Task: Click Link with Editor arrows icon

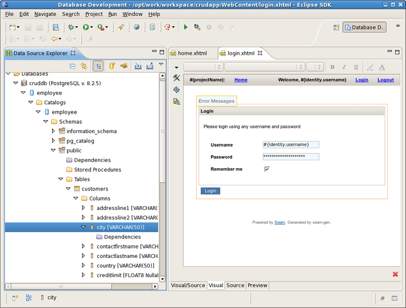Action: pyautogui.click(x=84, y=66)
